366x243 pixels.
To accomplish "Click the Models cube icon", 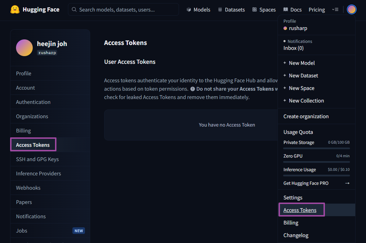I will [189, 9].
